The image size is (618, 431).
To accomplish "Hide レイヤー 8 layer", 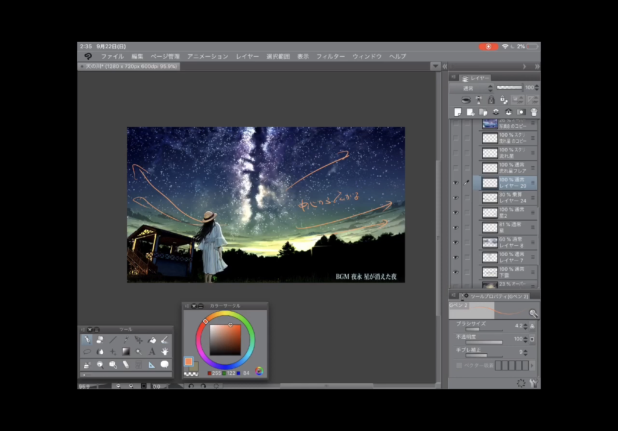I will pos(456,242).
